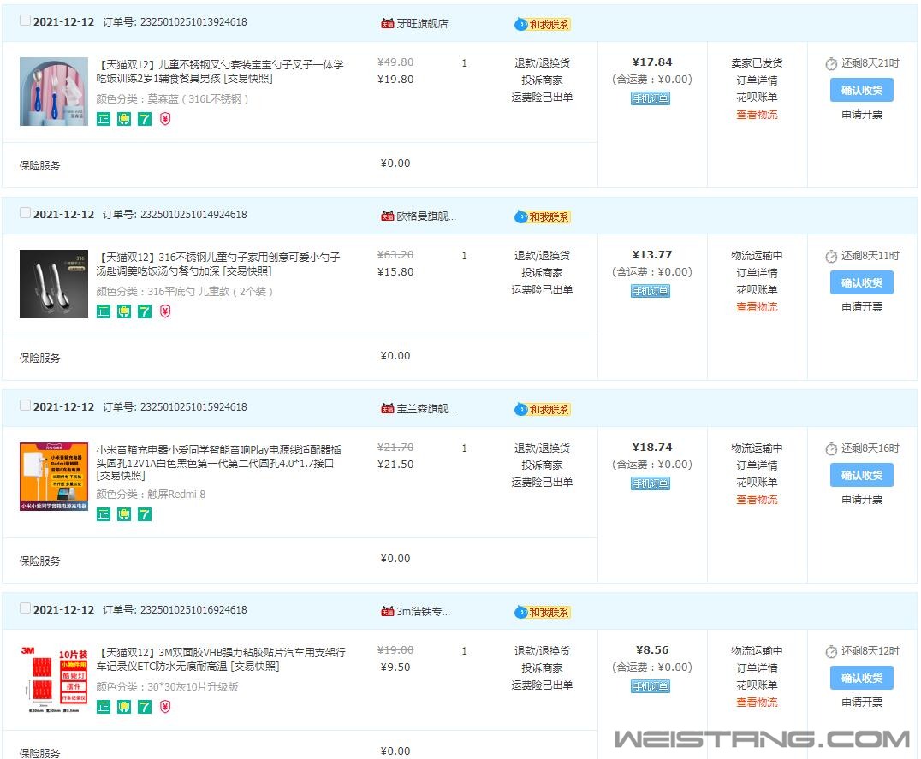Contact seller via 和我联系 for 牙旺旗舰店
Viewport: 921px width, 759px height.
click(x=543, y=24)
